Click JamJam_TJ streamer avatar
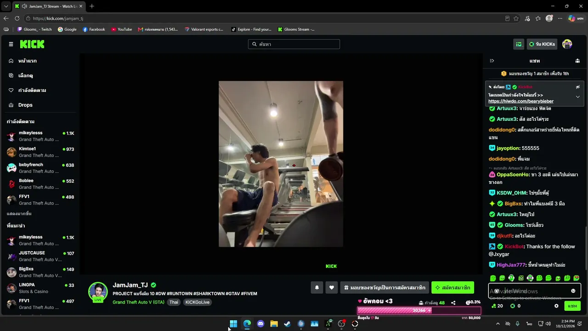 click(x=98, y=292)
